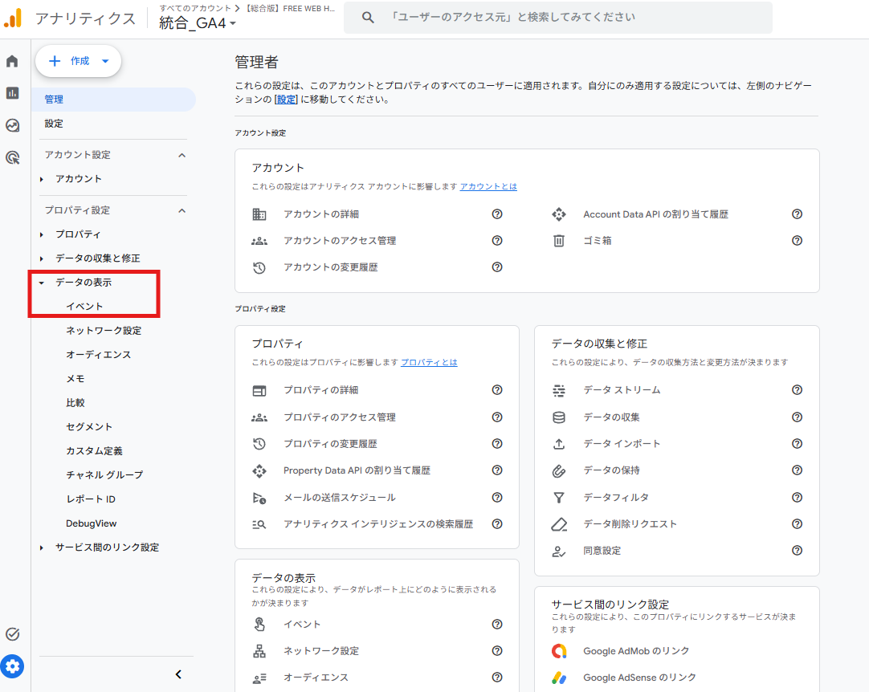Screen dimensions: 869x692
Task: Open the Advertising icon in left rail
Action: 12,158
